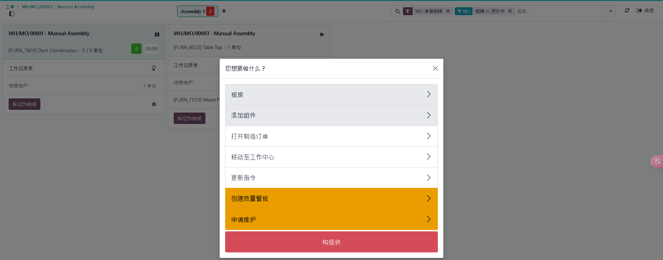663x260 pixels.
Task: Click the green A user avatar badge
Action: coord(136,49)
